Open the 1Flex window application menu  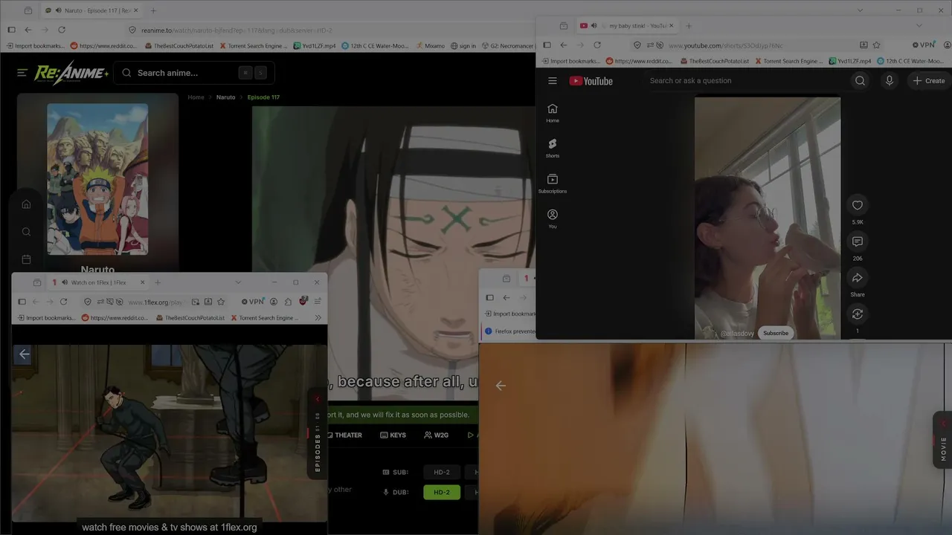(318, 302)
